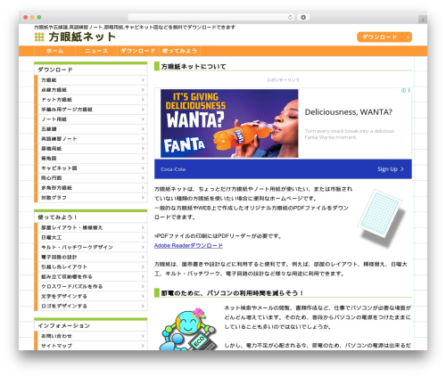Image resolution: width=446 pixels, height=377 pixels.
Task: Click the 方眼紙ネット site title
Action: (x=82, y=37)
